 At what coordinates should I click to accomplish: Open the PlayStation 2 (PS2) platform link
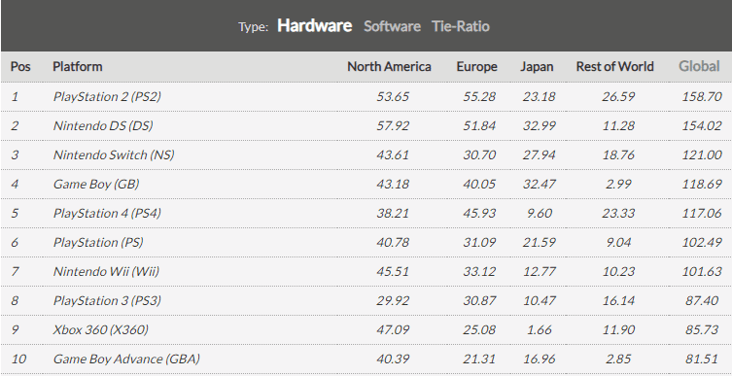tap(107, 96)
